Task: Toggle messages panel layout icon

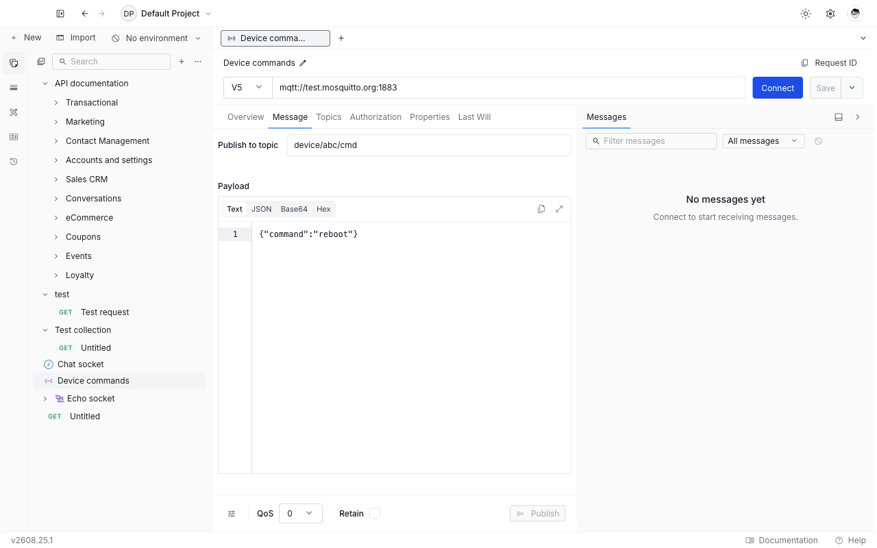Action: click(x=839, y=117)
